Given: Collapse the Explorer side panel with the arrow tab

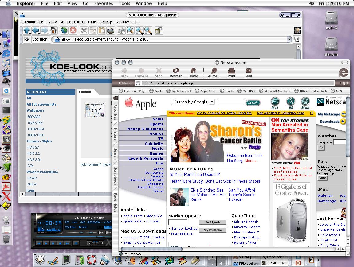Looking at the screenshot, I should click(x=115, y=98).
